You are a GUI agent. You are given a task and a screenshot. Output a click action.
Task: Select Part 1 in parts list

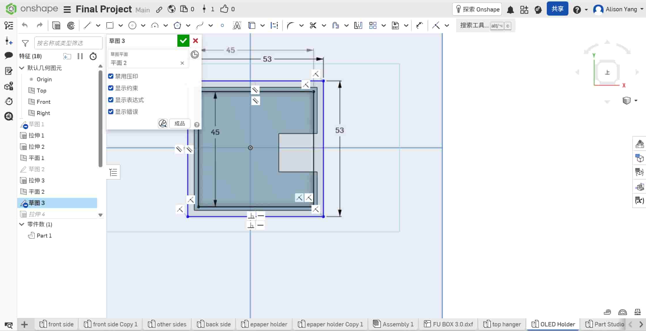point(44,236)
